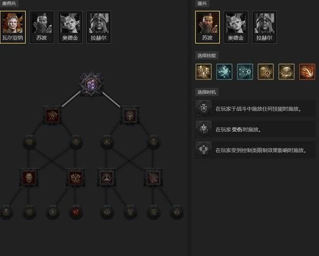Pick 奥德金 in the left mercenary list
Image resolution: width=319 pixels, height=256 pixels.
coord(70,27)
